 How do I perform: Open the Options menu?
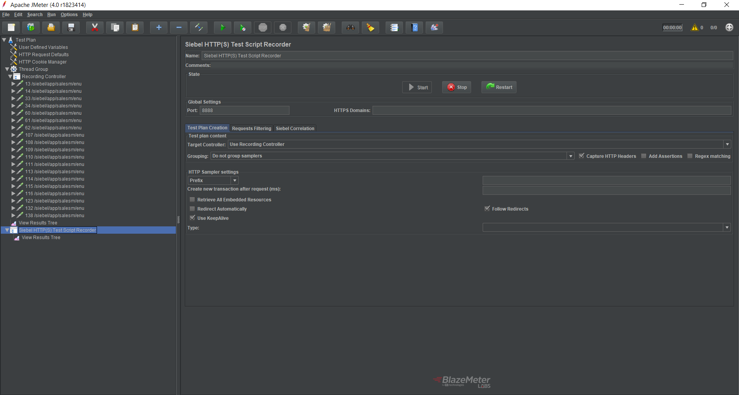(x=69, y=15)
